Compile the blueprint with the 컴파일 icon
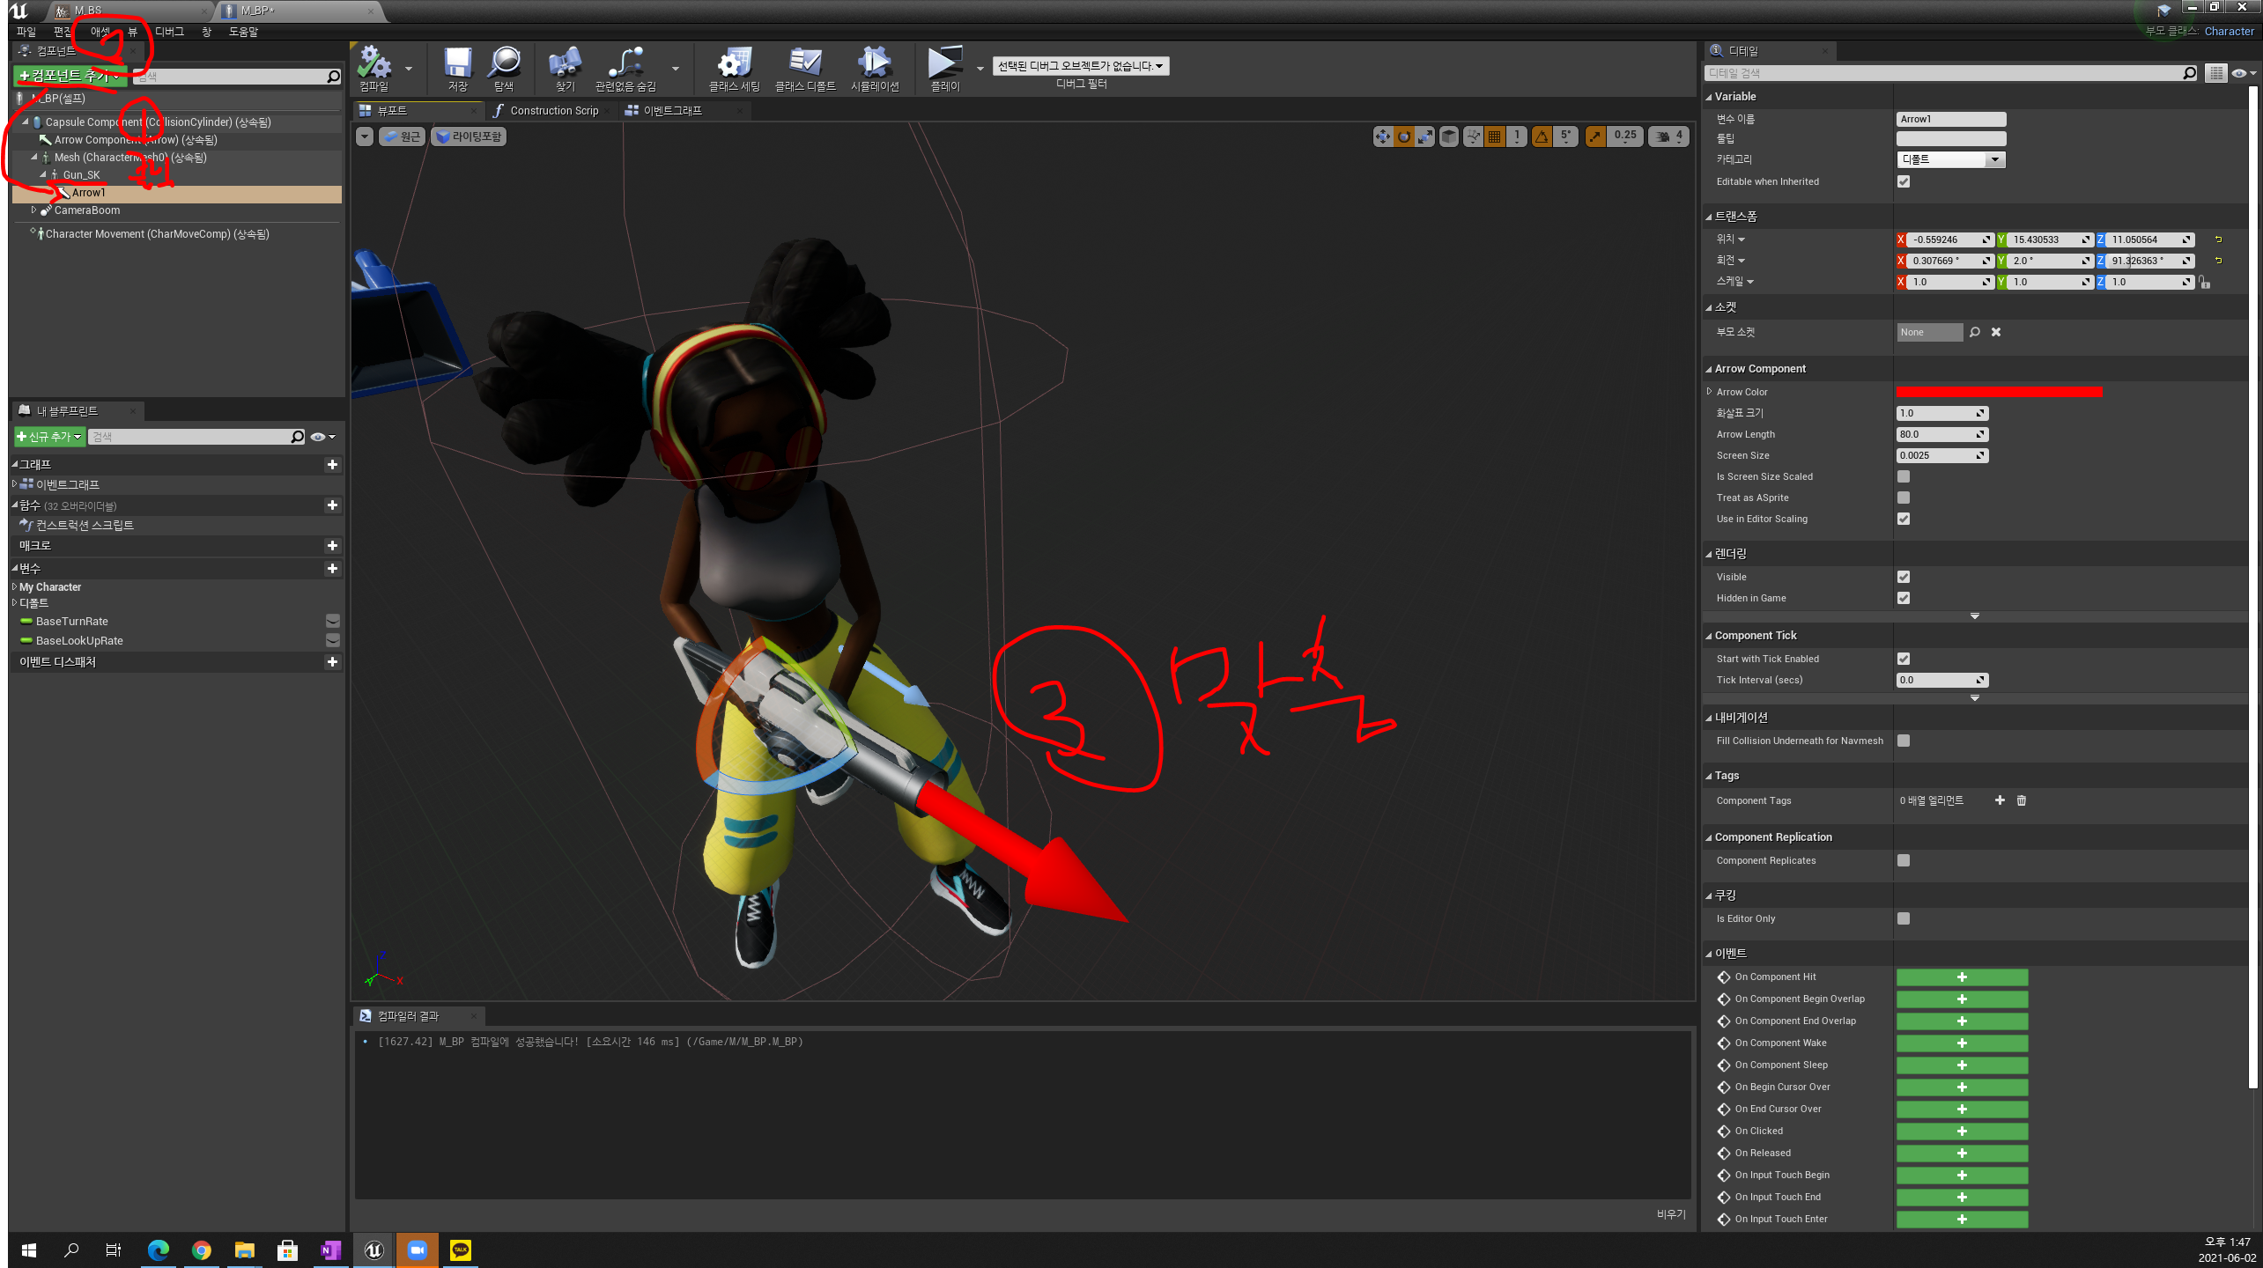The image size is (2263, 1268). point(374,68)
